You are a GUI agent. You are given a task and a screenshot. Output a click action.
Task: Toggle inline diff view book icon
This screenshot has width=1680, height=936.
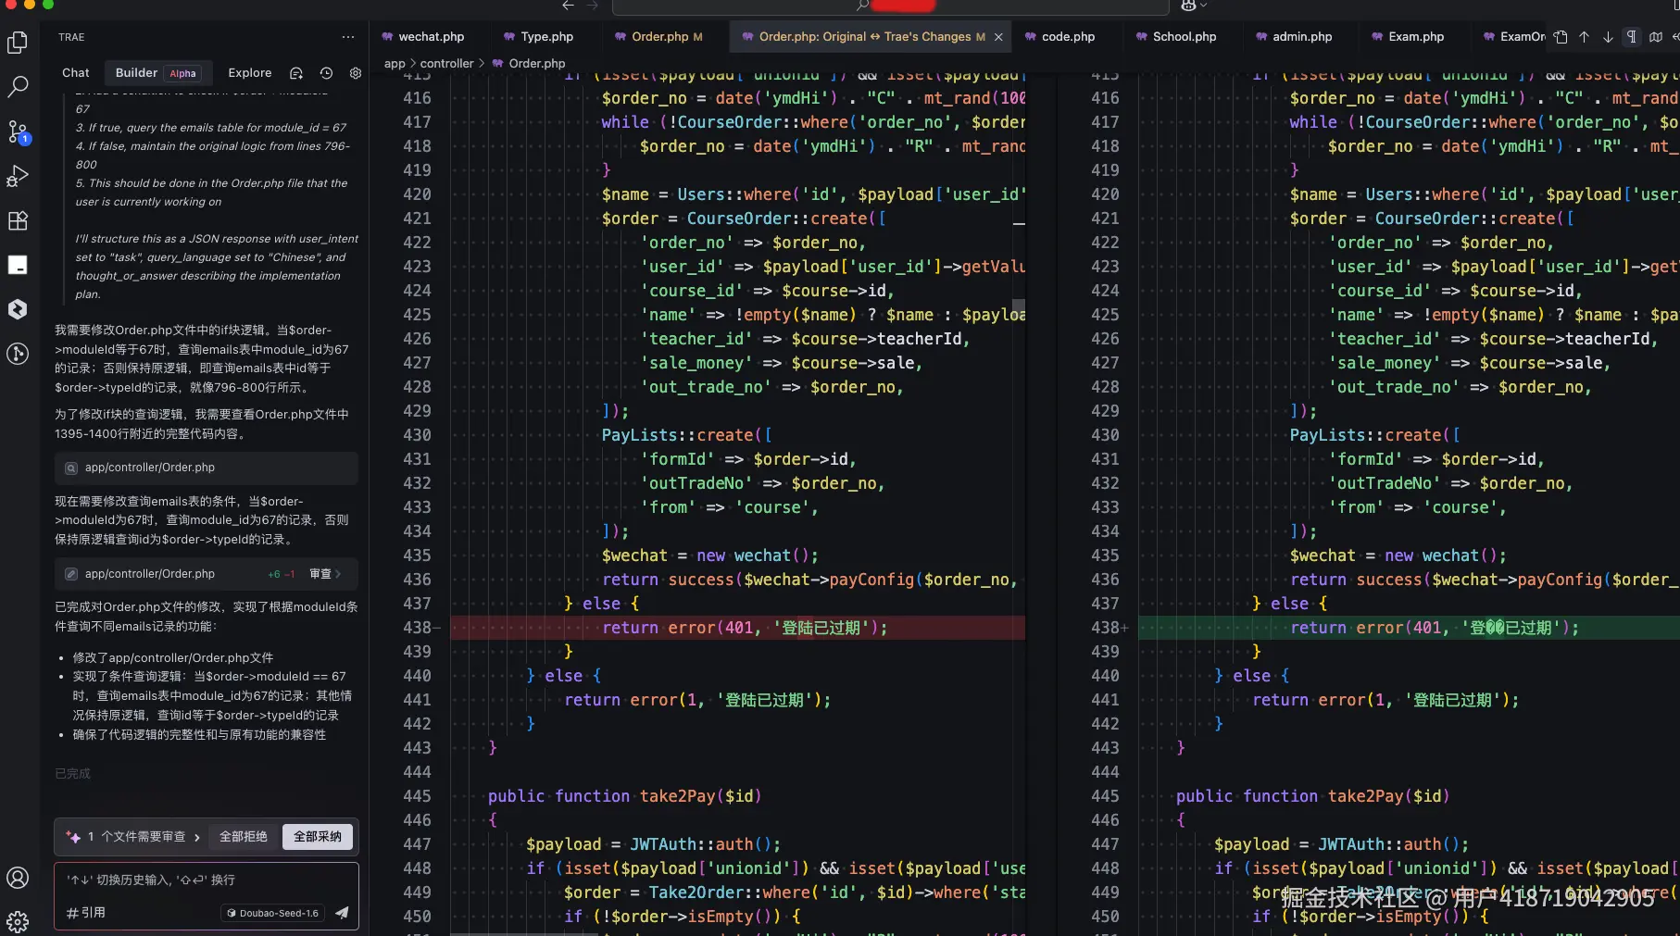click(1655, 37)
